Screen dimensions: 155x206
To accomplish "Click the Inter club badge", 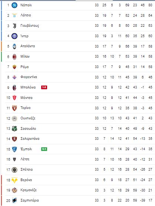I will tap(14, 36).
